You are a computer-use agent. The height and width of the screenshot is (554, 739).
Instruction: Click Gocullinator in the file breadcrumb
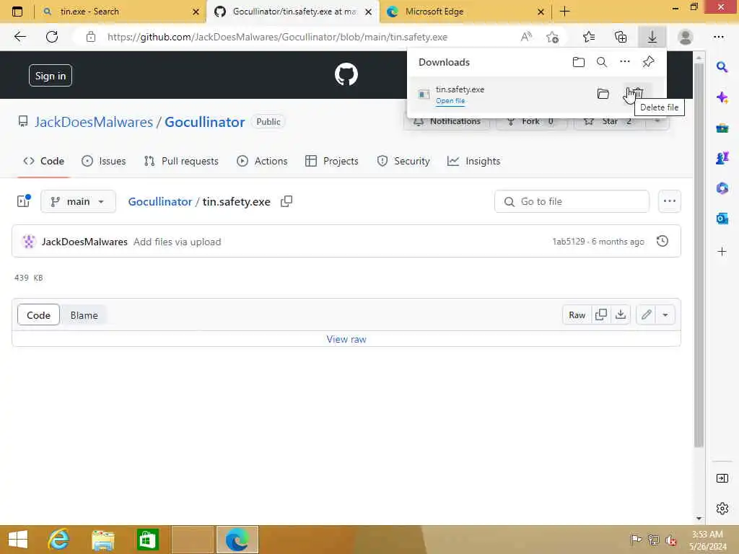click(x=159, y=202)
